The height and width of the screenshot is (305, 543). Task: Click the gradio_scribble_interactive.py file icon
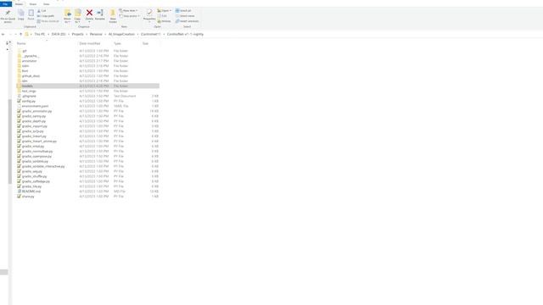pyautogui.click(x=19, y=166)
